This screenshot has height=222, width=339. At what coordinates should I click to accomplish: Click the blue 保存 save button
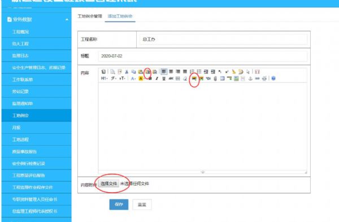coord(119,204)
